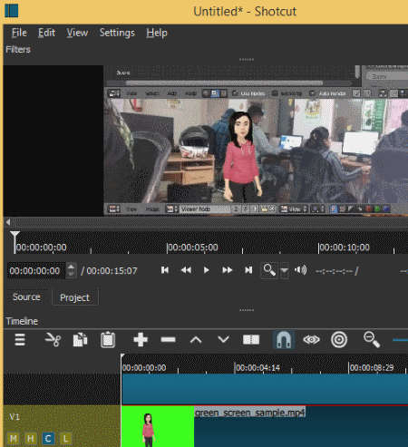This screenshot has width=408, height=447.
Task: Switch to the Project tab
Action: click(x=74, y=297)
